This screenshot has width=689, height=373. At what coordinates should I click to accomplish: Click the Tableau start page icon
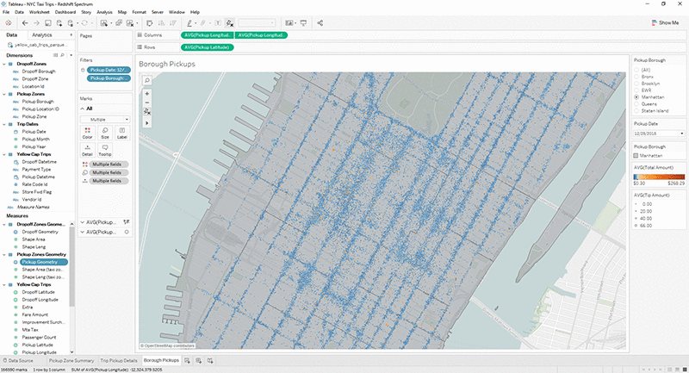[8, 23]
